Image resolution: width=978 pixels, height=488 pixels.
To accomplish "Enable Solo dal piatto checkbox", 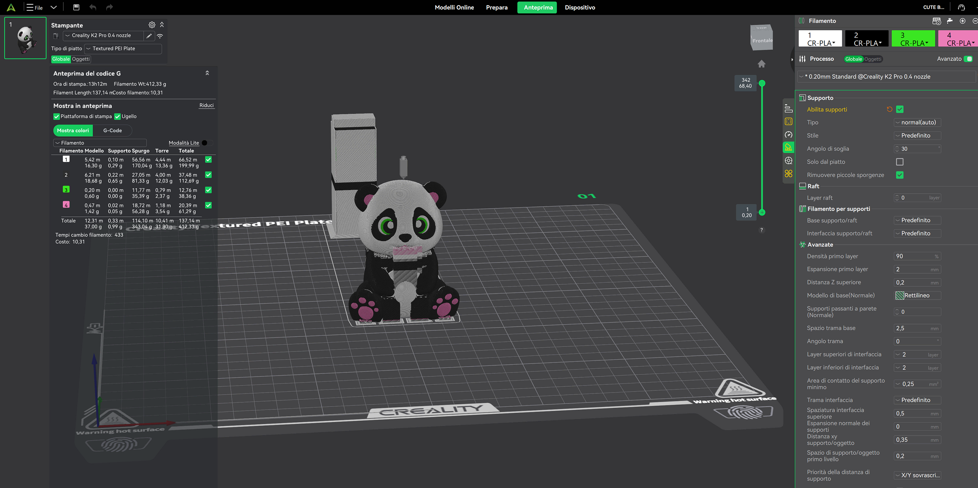I will [900, 162].
